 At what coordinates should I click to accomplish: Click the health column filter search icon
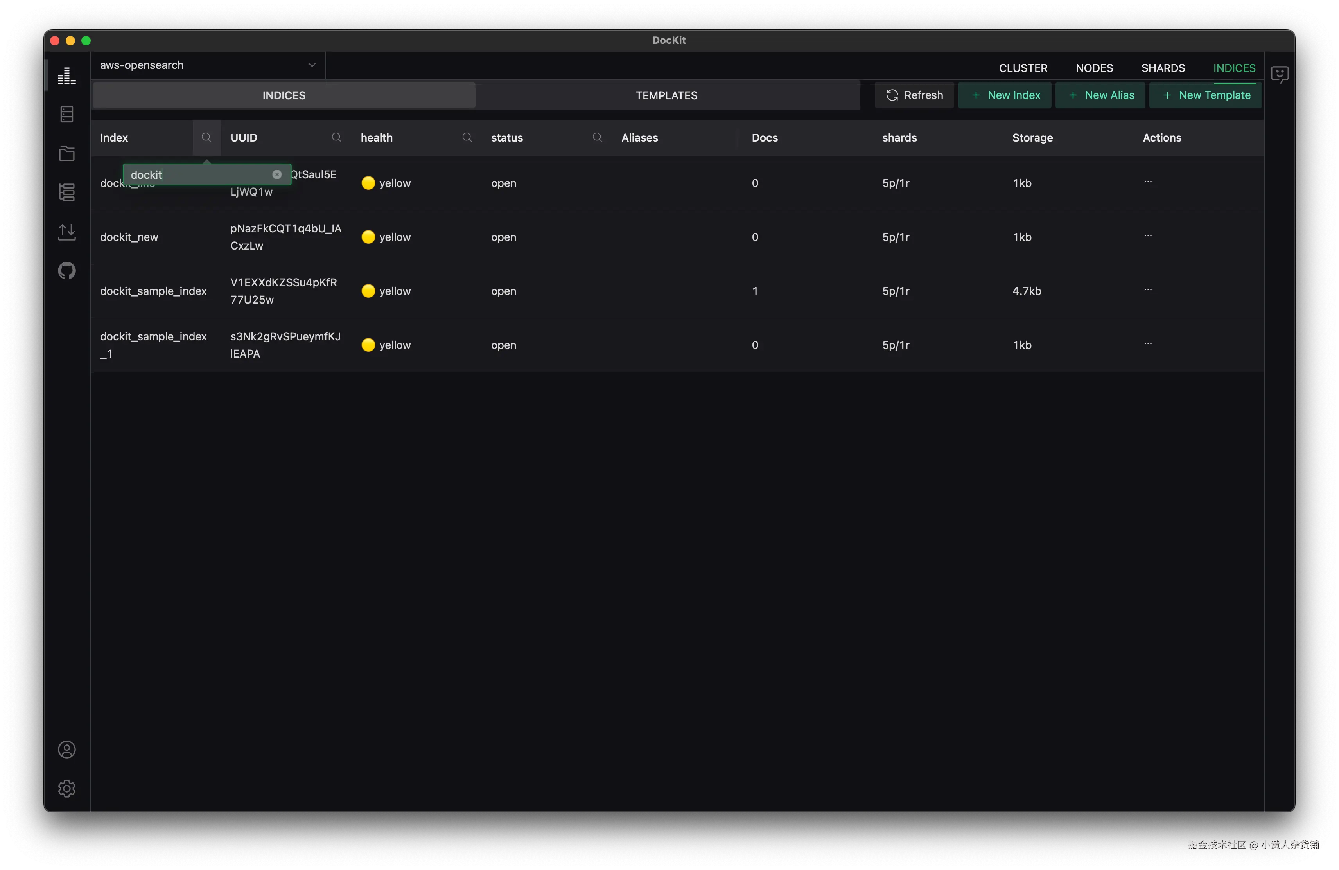click(x=467, y=137)
